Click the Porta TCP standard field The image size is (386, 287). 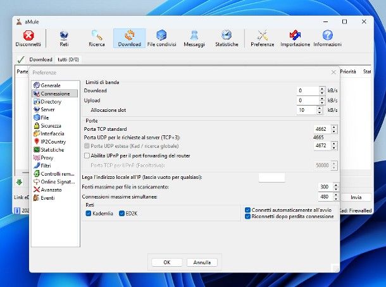pos(322,129)
